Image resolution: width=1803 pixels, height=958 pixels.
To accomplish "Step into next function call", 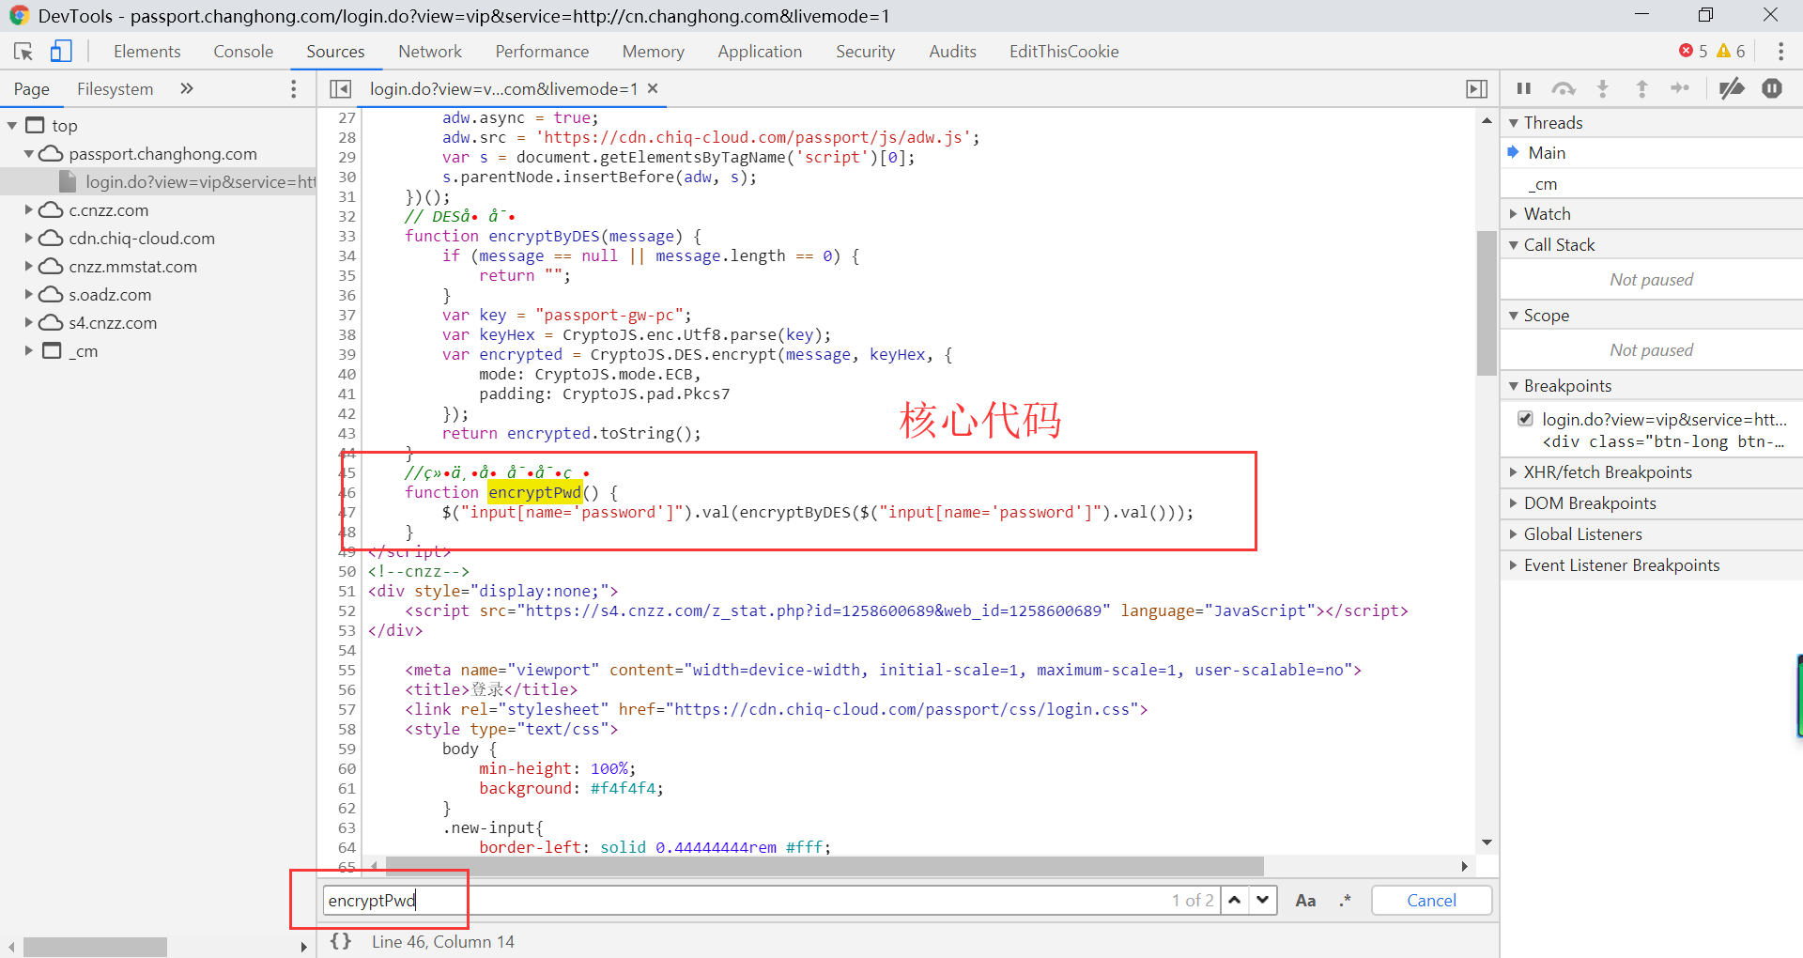I will (1603, 88).
